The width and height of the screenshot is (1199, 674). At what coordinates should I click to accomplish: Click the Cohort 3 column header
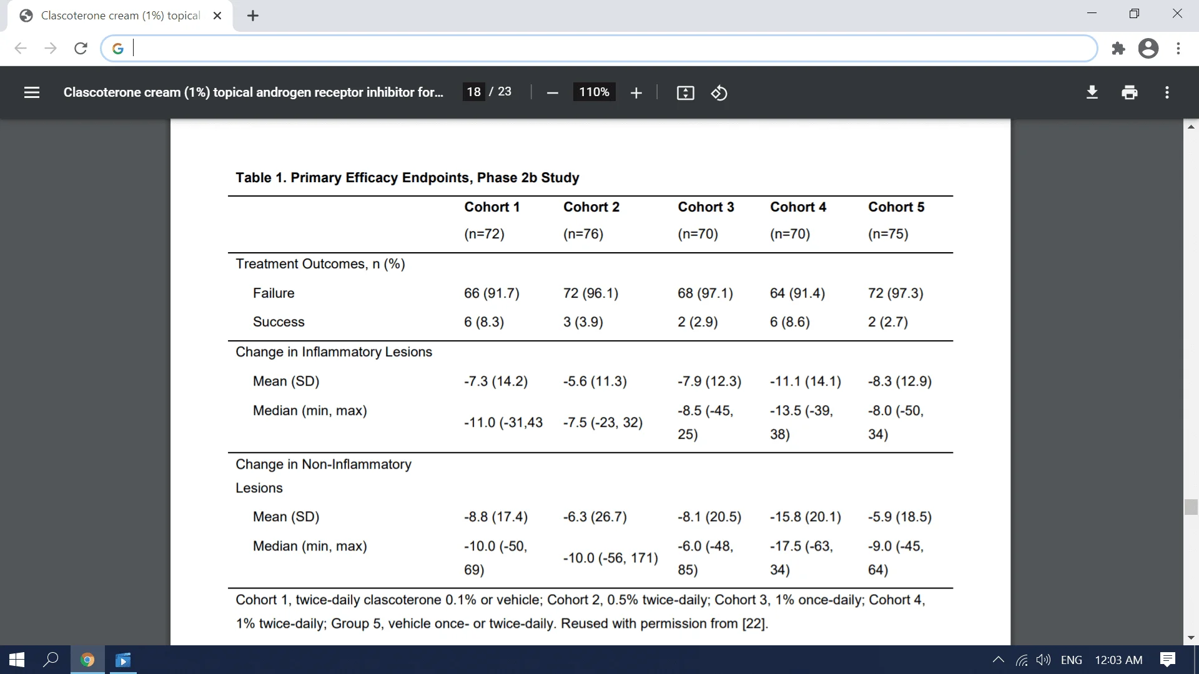coord(706,207)
